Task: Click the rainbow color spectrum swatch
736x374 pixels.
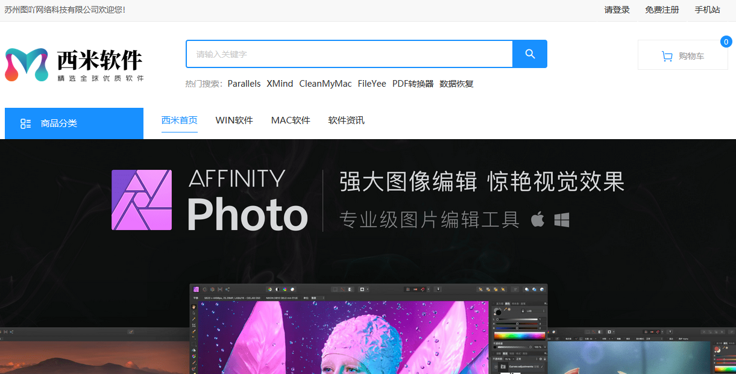Action: point(520,335)
